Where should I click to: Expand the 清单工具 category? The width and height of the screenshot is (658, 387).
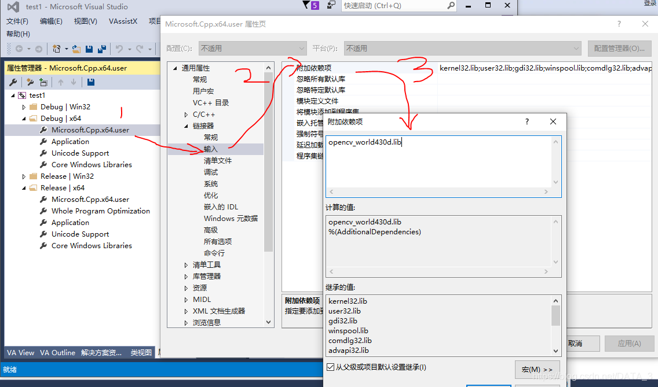coord(186,265)
